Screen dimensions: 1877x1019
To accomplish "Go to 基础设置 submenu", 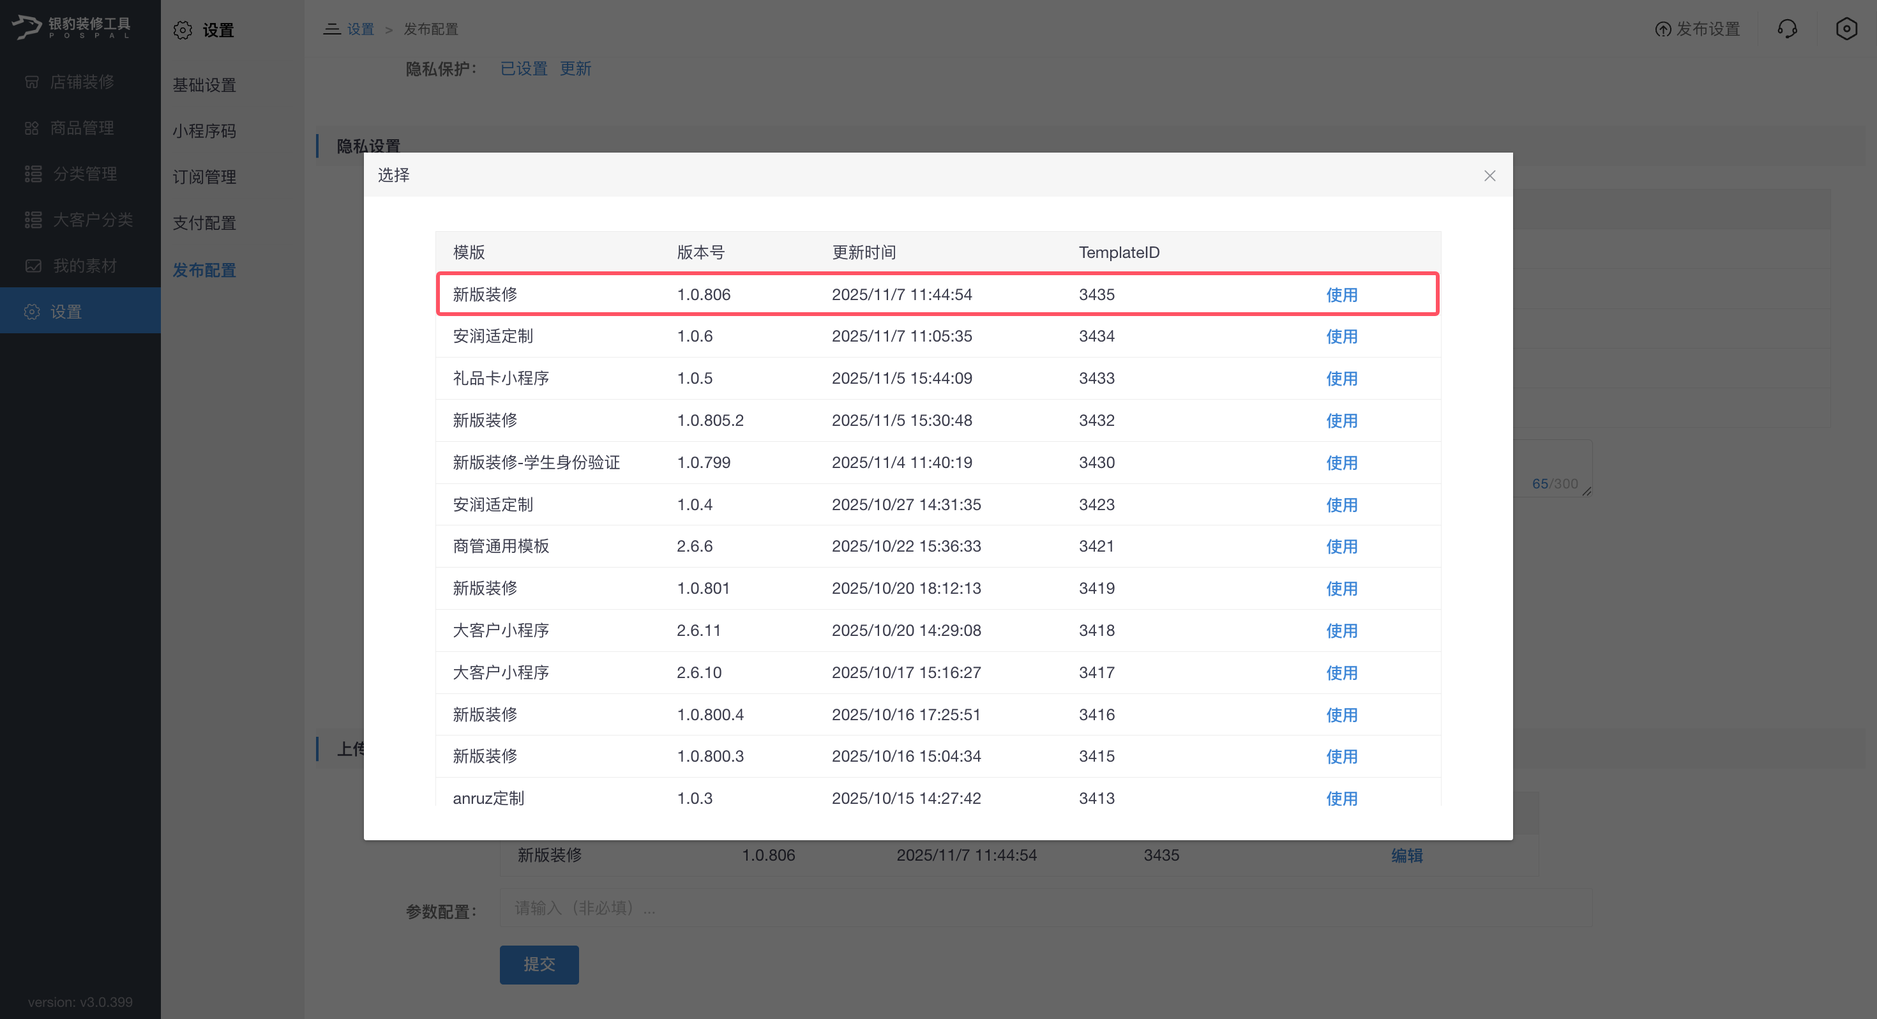I will [204, 84].
